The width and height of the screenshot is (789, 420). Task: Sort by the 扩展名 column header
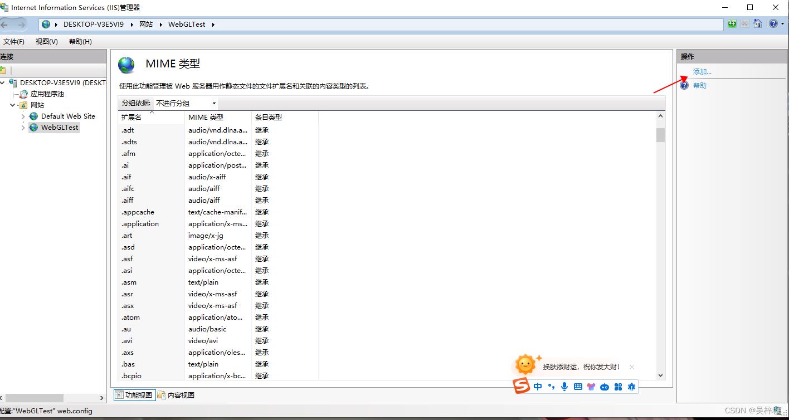151,118
